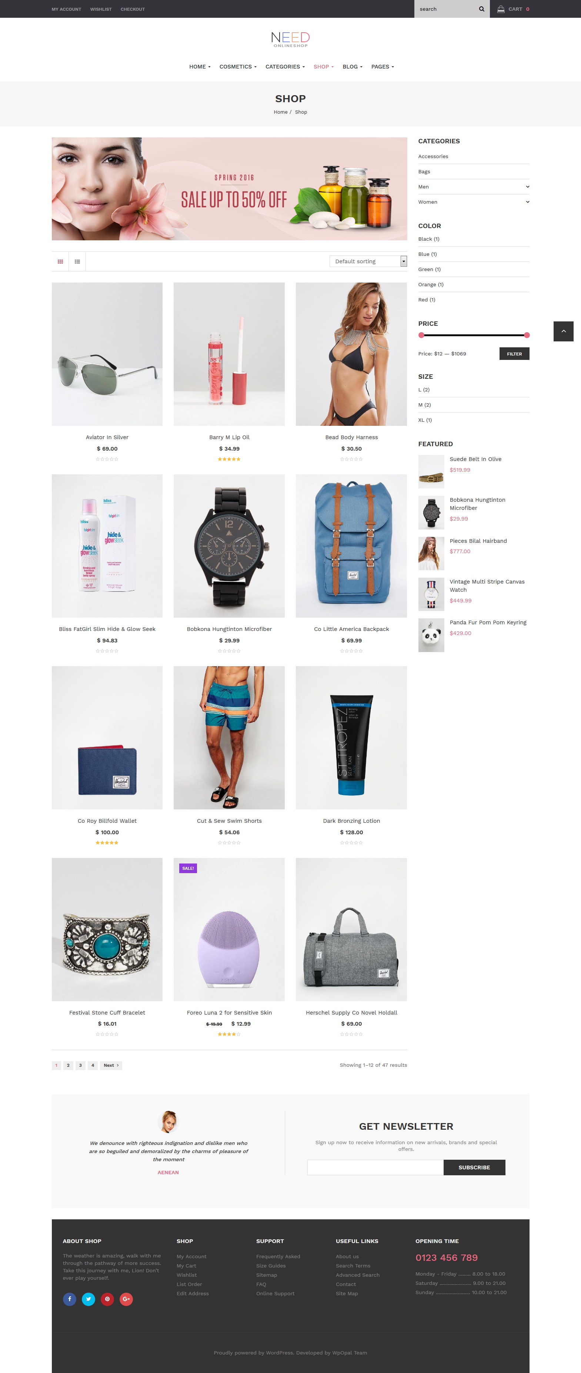Open the shopping cart icon
581x1373 pixels.
tap(501, 9)
